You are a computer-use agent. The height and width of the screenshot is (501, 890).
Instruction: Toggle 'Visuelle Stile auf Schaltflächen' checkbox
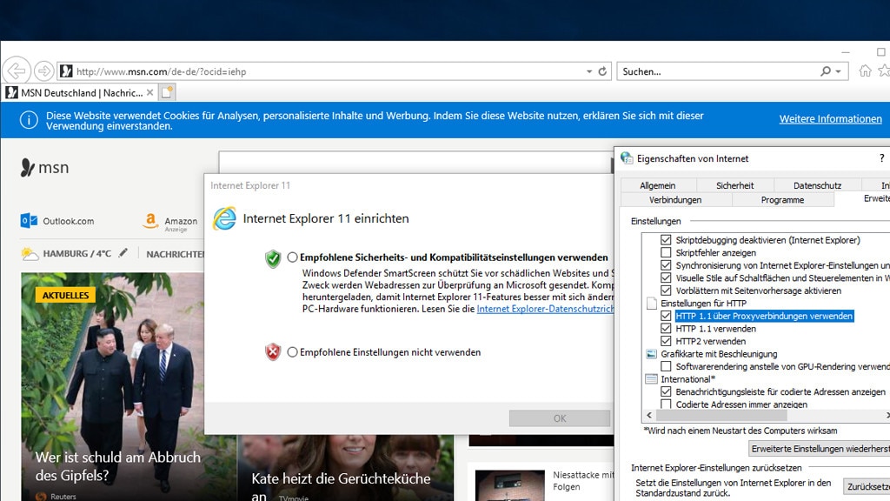click(666, 277)
